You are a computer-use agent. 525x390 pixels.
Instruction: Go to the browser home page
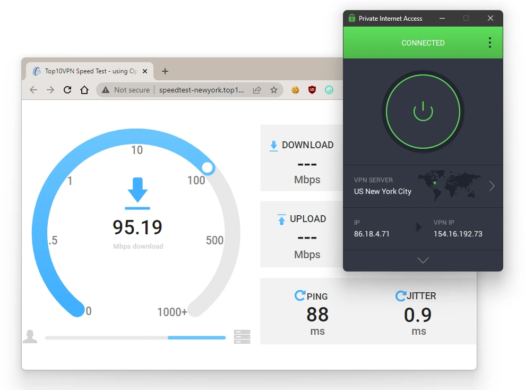point(84,90)
